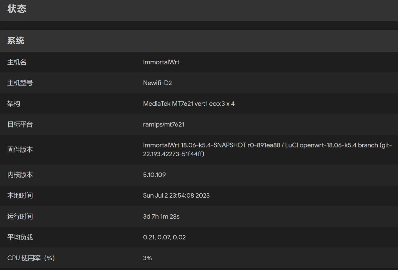This screenshot has width=398, height=270.
Task: Click the 3% CPU usage value
Action: click(147, 258)
